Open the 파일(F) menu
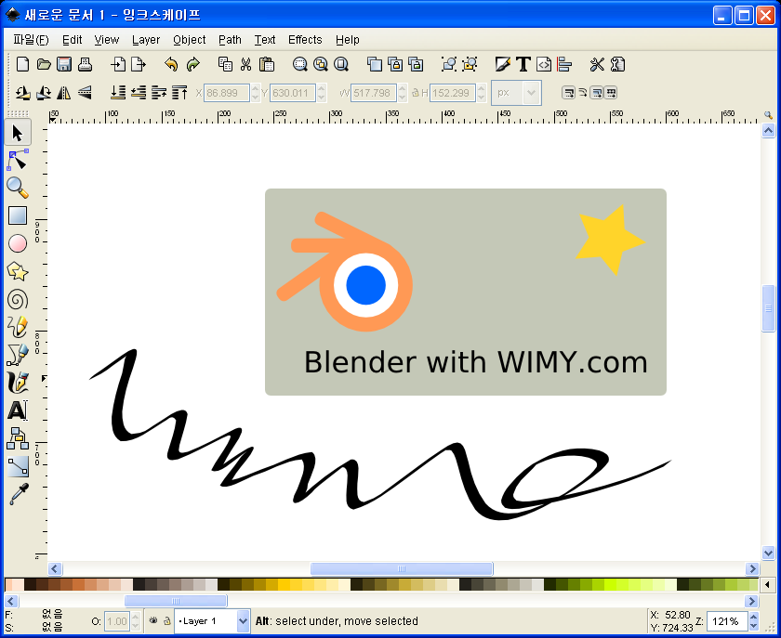This screenshot has width=781, height=638. [x=31, y=40]
